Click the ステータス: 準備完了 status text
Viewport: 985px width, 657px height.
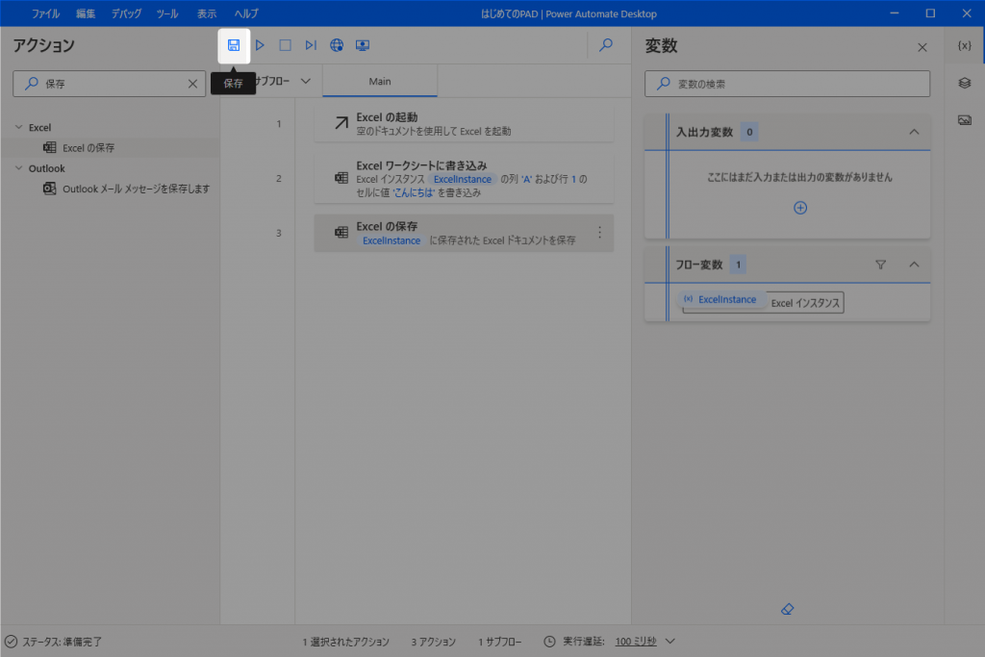[63, 642]
